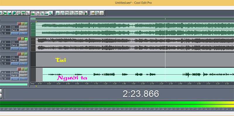Mute (M) the green waveform track
The width and height of the screenshot is (234, 116).
(x=26, y=24)
